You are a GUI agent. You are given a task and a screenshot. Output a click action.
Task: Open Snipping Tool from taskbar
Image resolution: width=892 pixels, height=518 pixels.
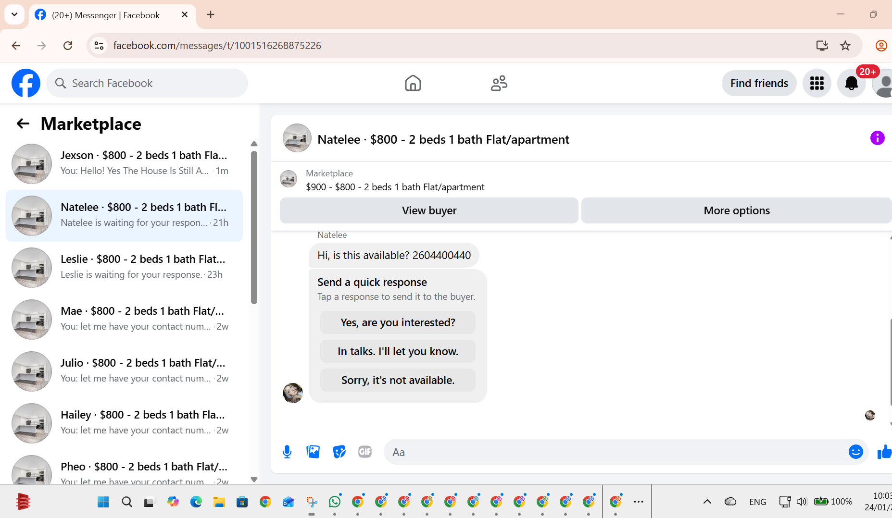(312, 502)
